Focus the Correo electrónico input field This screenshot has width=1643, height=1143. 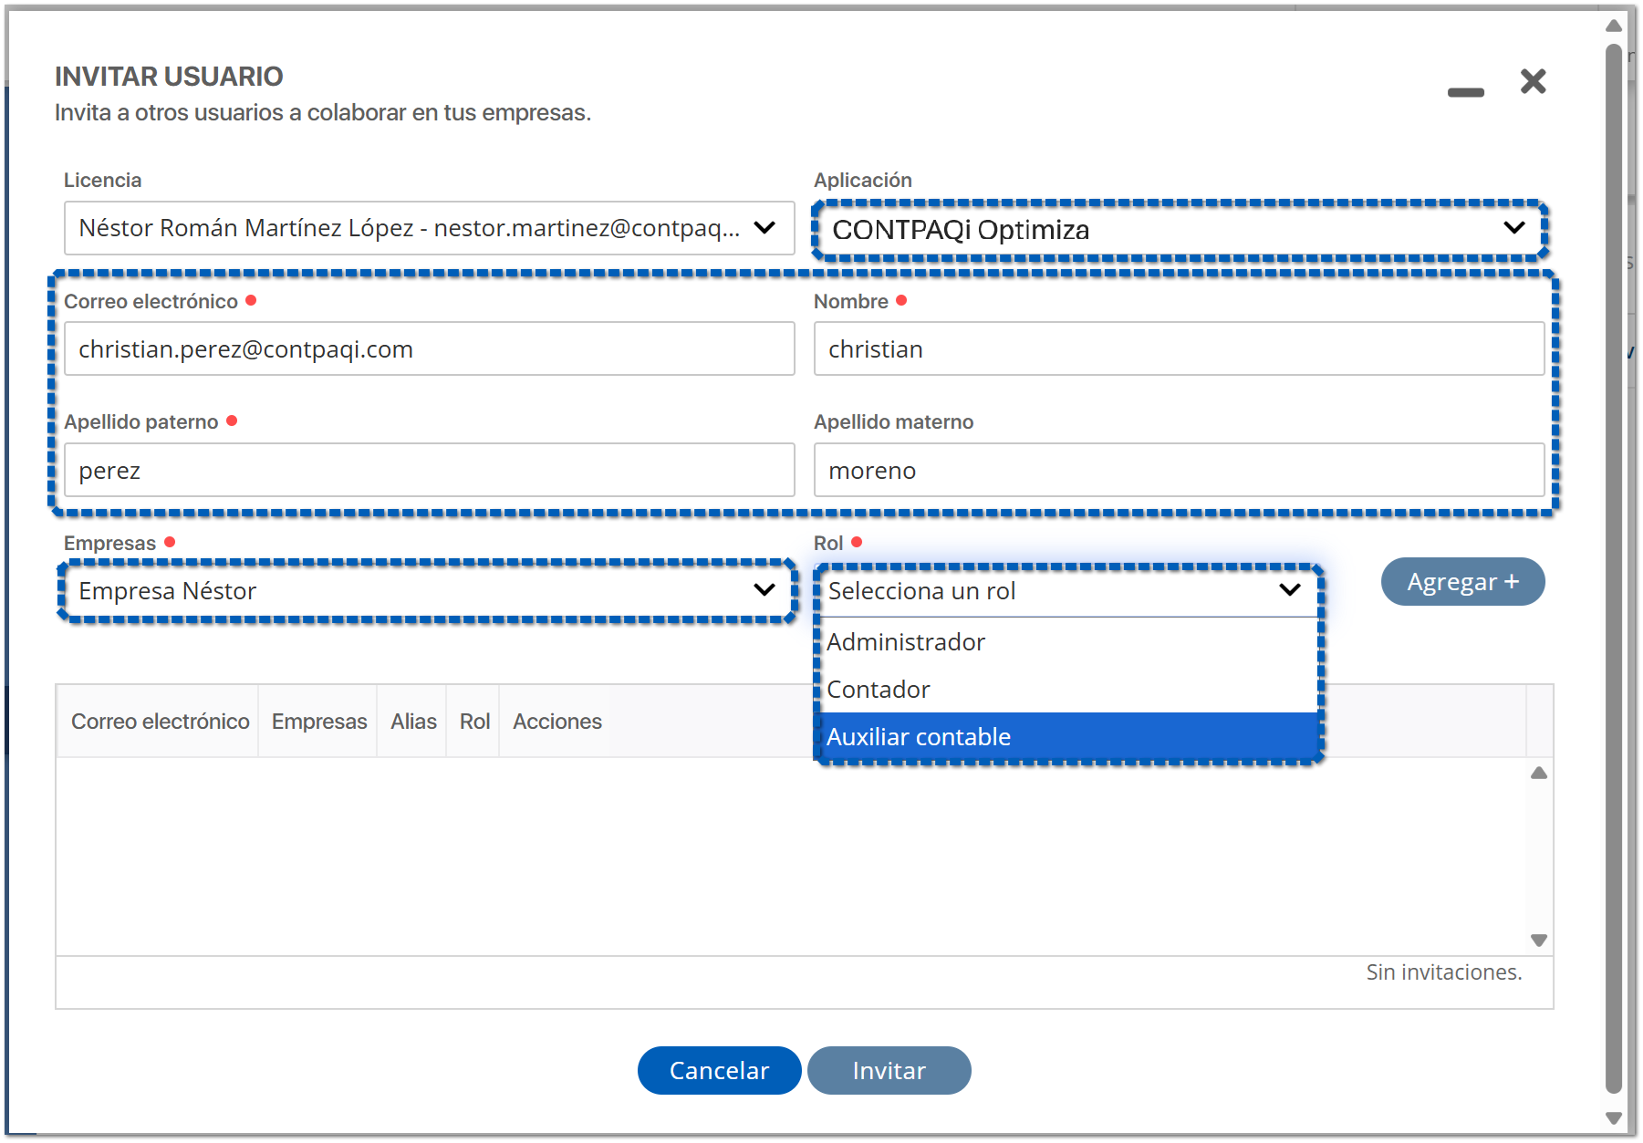[x=429, y=349]
